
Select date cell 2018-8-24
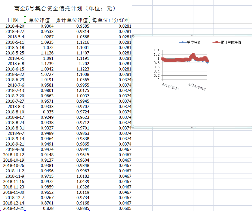12,123
